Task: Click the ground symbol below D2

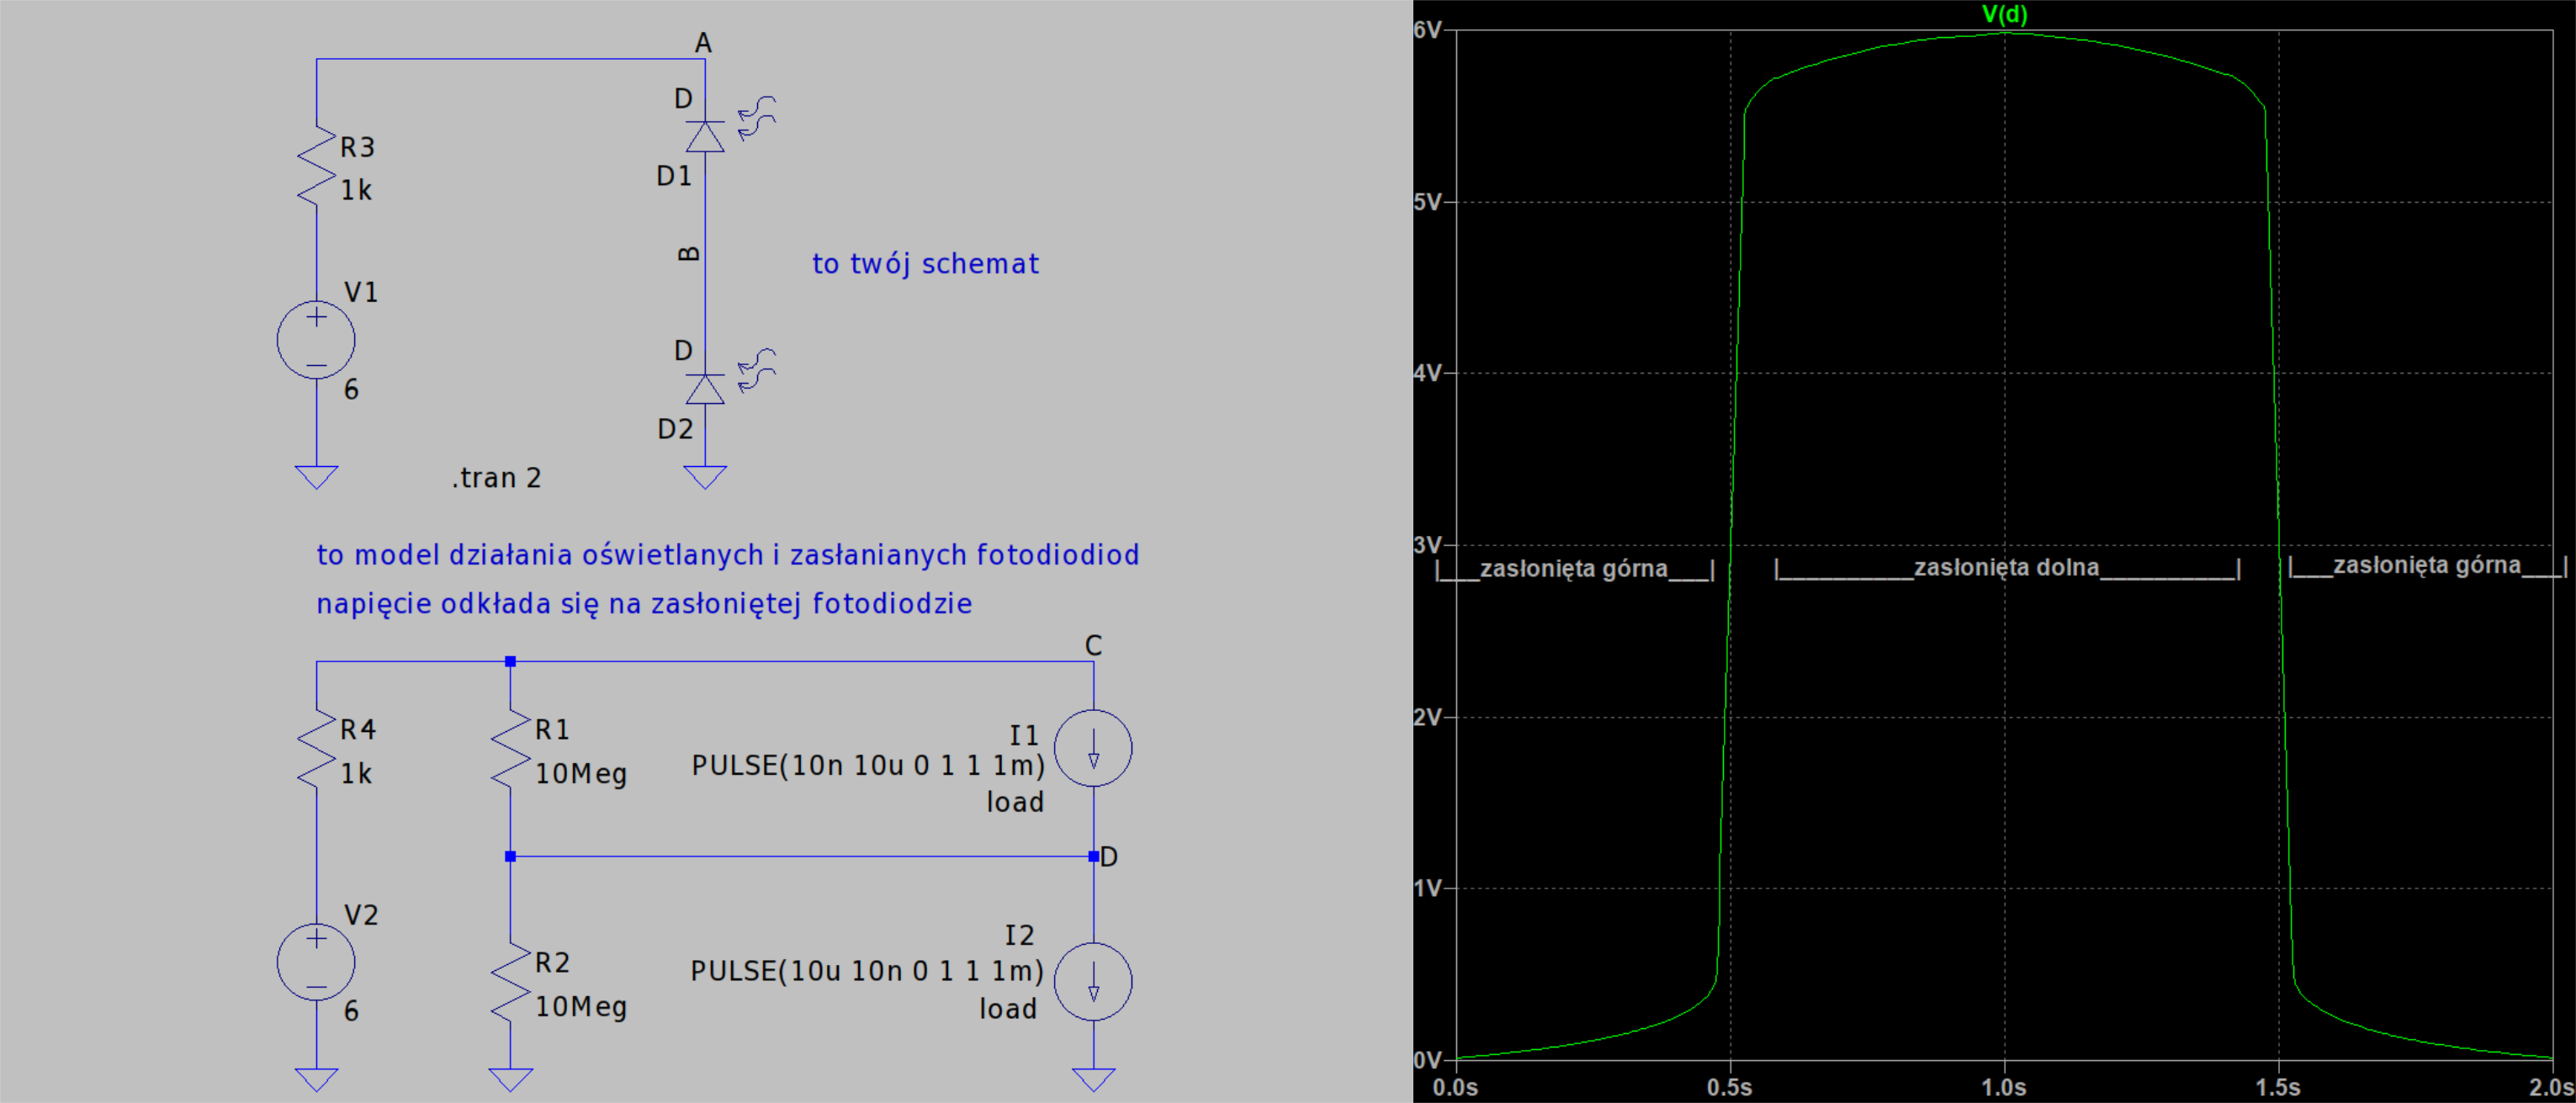Action: coord(706,477)
